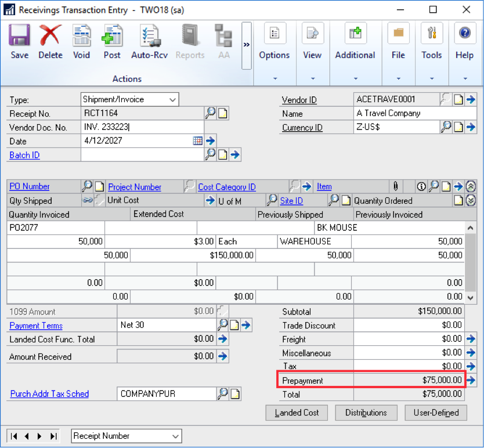Screen dimensions: 484x448
Task: Open lookup magnifier next to Receipt No.
Action: pos(210,113)
